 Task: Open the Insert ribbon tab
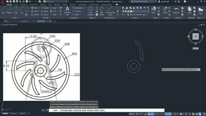(x=16, y=5)
